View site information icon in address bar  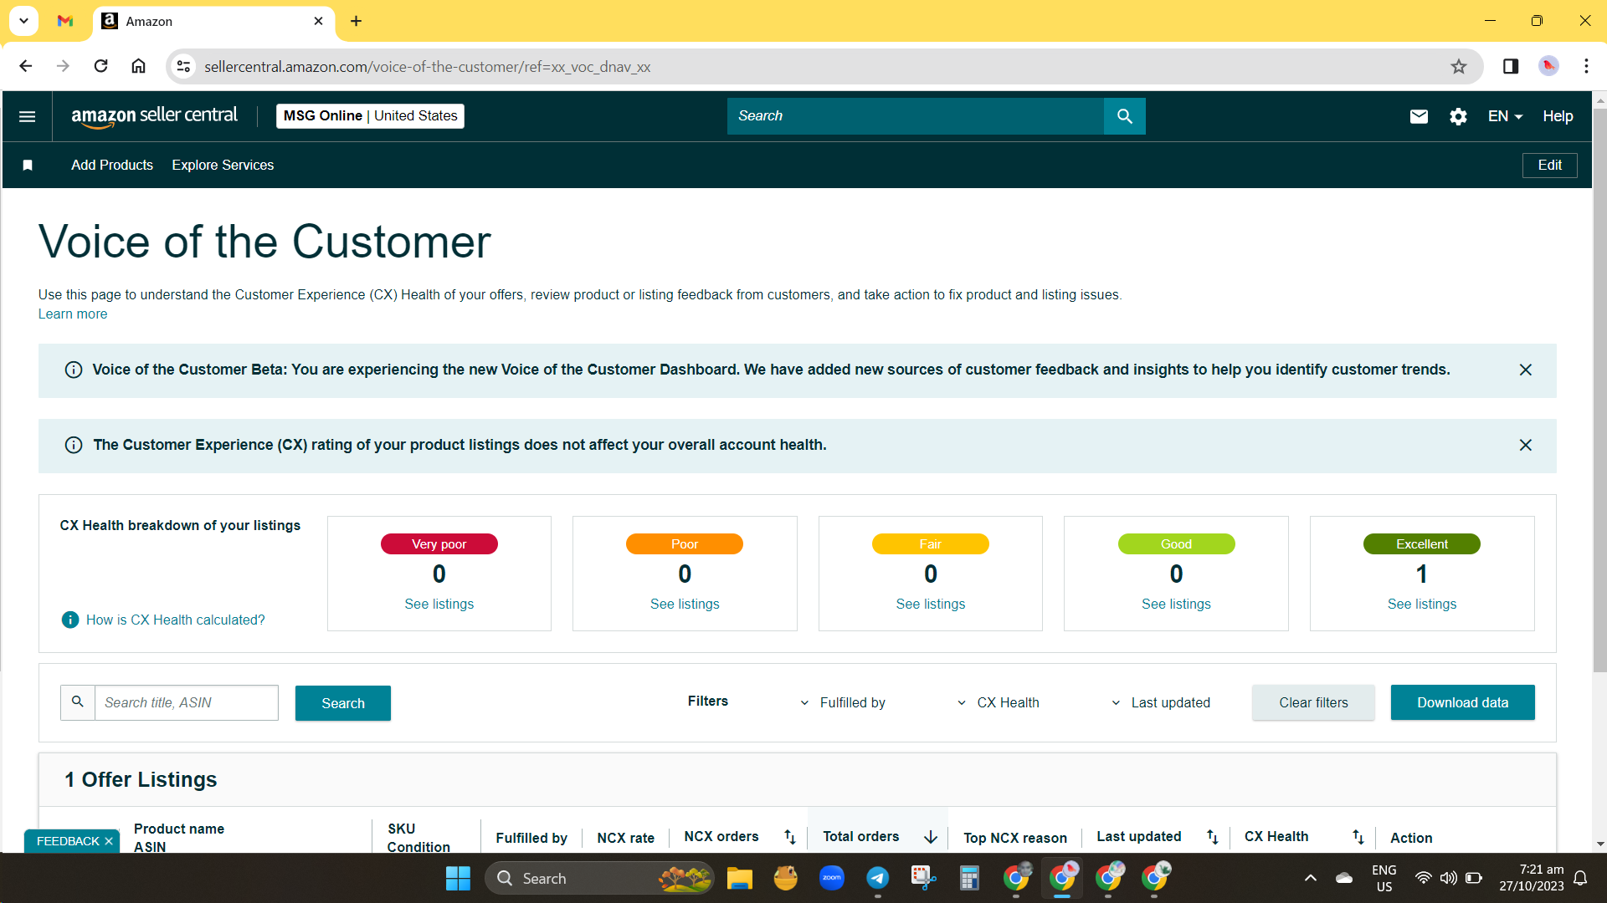183,66
